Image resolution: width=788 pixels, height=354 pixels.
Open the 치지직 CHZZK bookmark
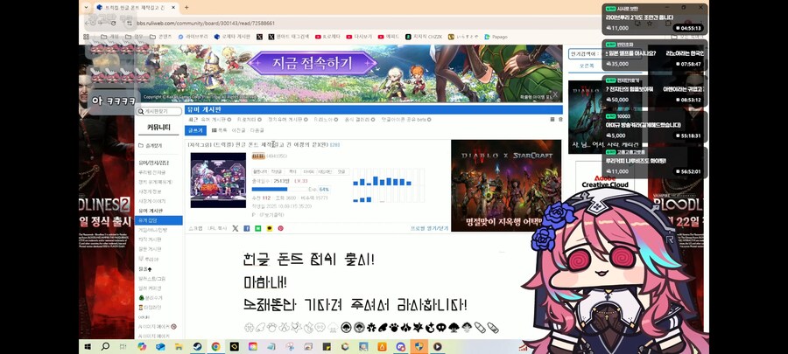click(424, 37)
